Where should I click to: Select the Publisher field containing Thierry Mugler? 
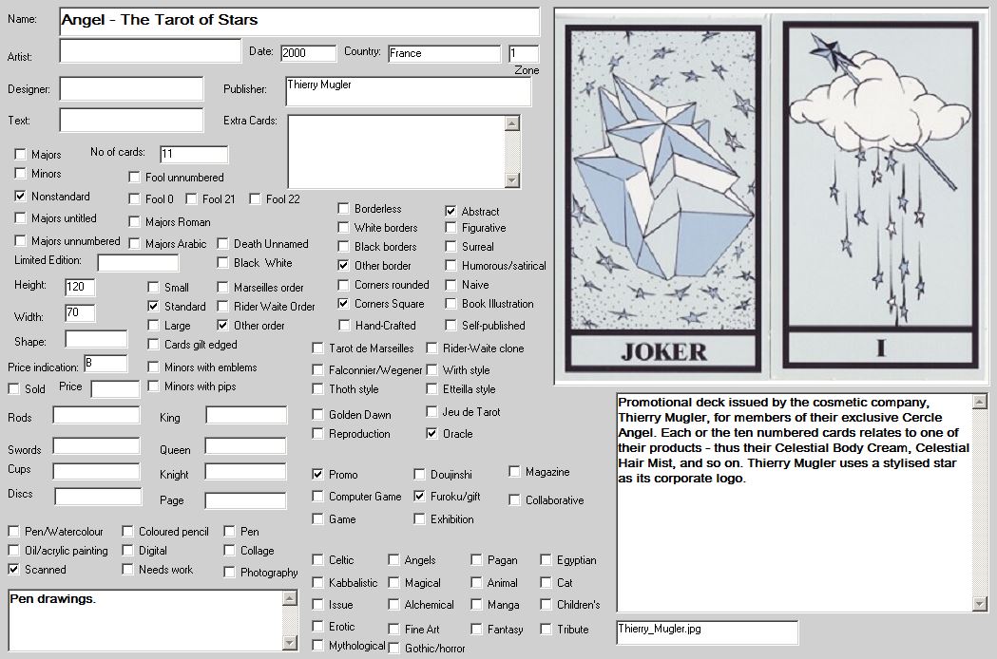click(407, 92)
